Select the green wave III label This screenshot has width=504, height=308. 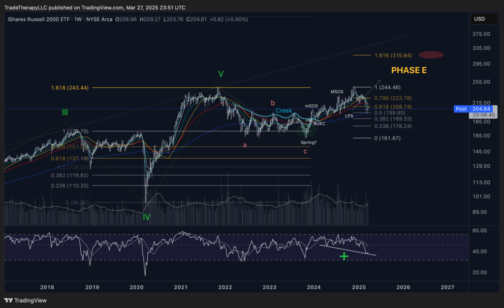pos(65,112)
